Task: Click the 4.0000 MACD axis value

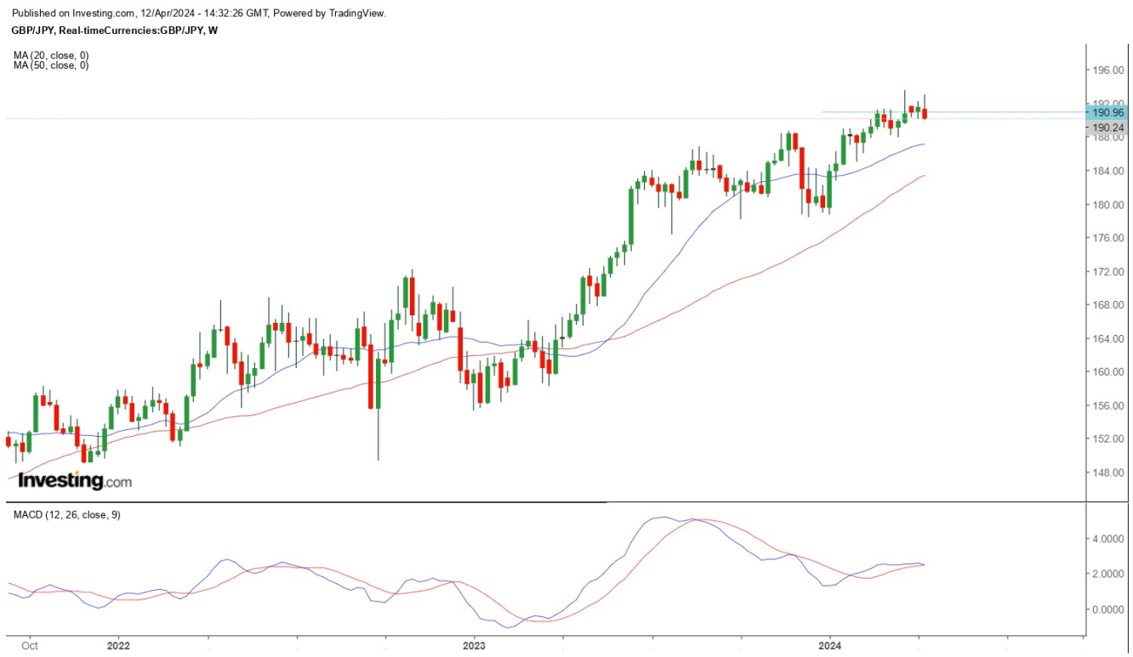Action: [x=1108, y=539]
